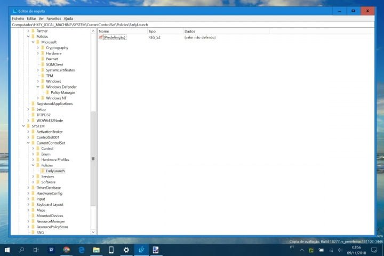The height and width of the screenshot is (256, 384).
Task: Open the Windows Start menu
Action: pyautogui.click(x=7, y=250)
